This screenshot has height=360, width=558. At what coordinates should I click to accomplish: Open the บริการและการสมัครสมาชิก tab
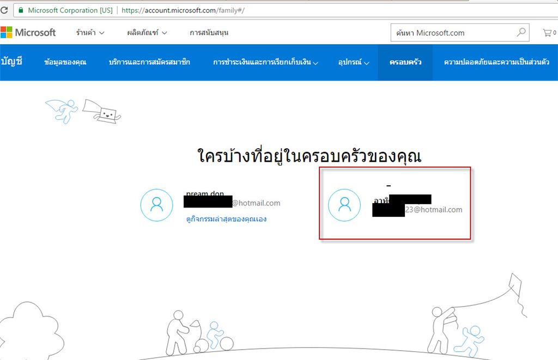[149, 62]
